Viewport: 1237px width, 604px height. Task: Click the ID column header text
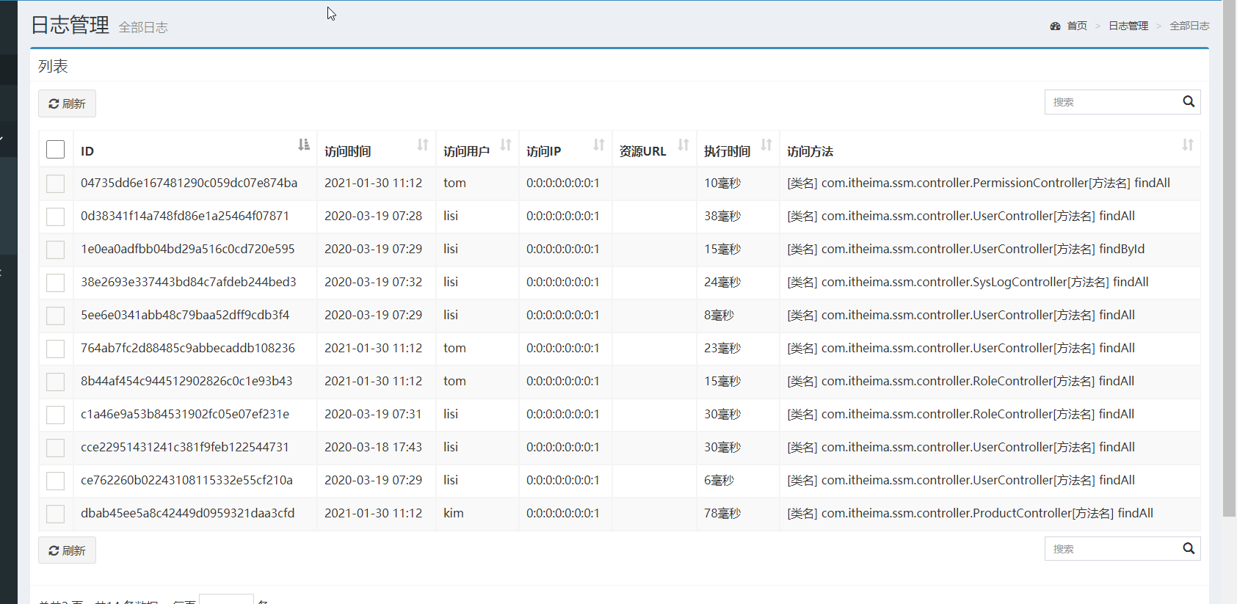pos(87,151)
